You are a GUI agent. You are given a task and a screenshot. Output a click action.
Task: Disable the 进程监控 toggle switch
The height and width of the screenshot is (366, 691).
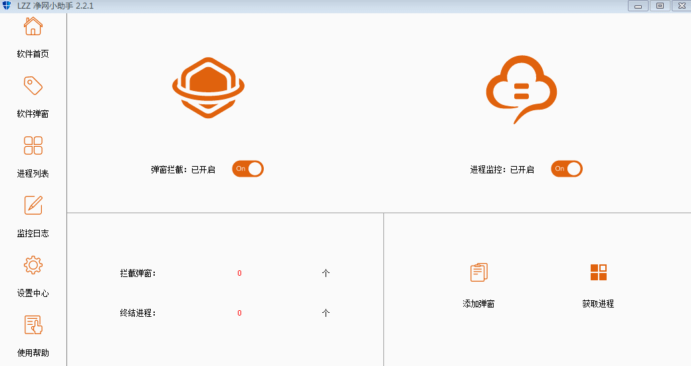567,169
